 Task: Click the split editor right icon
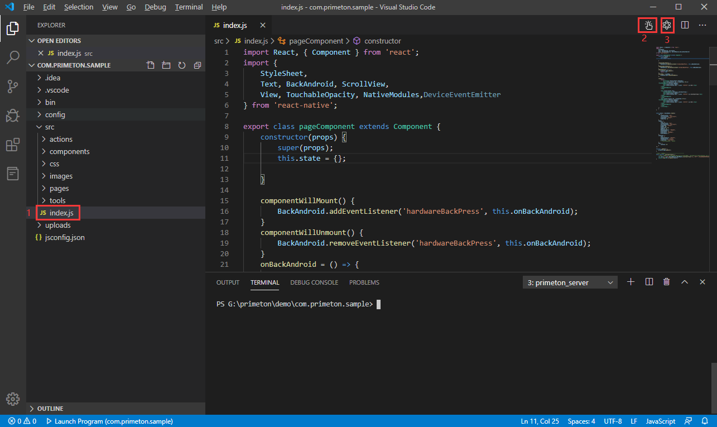click(685, 25)
